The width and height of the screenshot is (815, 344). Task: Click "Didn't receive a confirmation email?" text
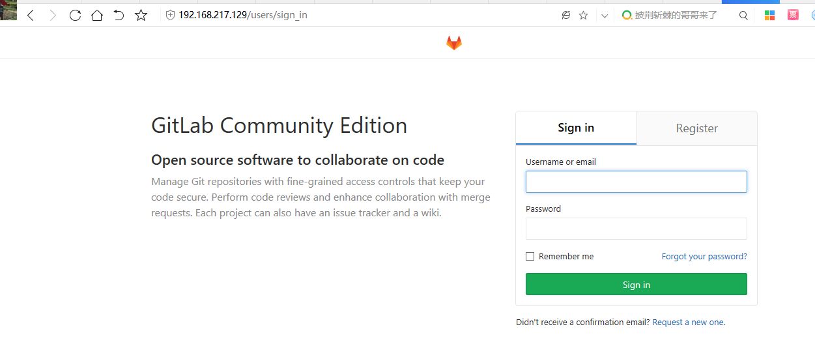582,322
